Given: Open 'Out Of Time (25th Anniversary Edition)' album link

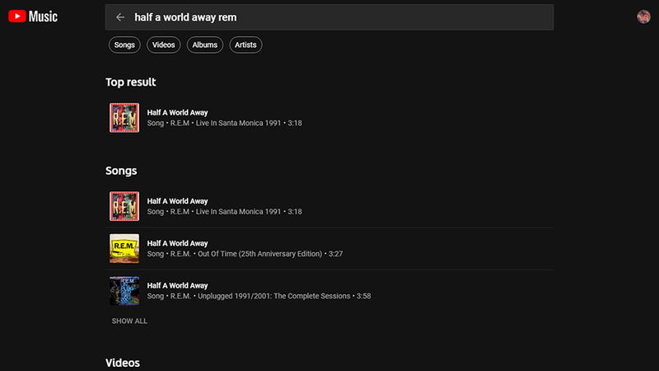Looking at the screenshot, I should 259,254.
